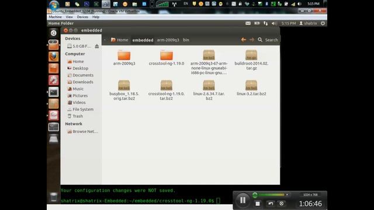The height and width of the screenshot is (210, 374).
Task: Open the shatrix user menu
Action: pyautogui.click(x=308, y=23)
